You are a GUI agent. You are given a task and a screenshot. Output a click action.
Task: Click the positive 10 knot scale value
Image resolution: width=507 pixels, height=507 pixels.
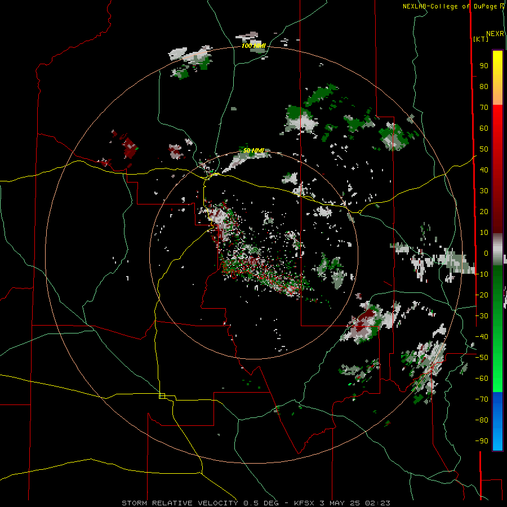click(x=484, y=233)
